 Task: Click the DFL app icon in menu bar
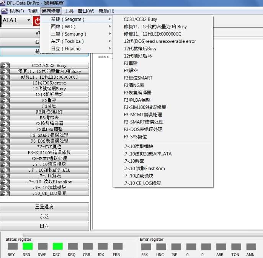[x=4, y=11]
